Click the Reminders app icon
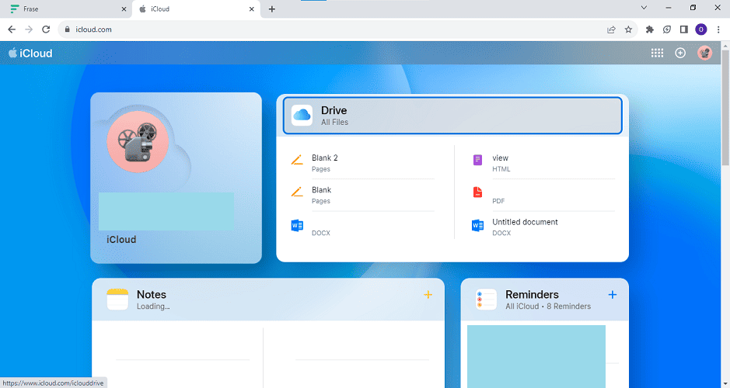 (486, 300)
